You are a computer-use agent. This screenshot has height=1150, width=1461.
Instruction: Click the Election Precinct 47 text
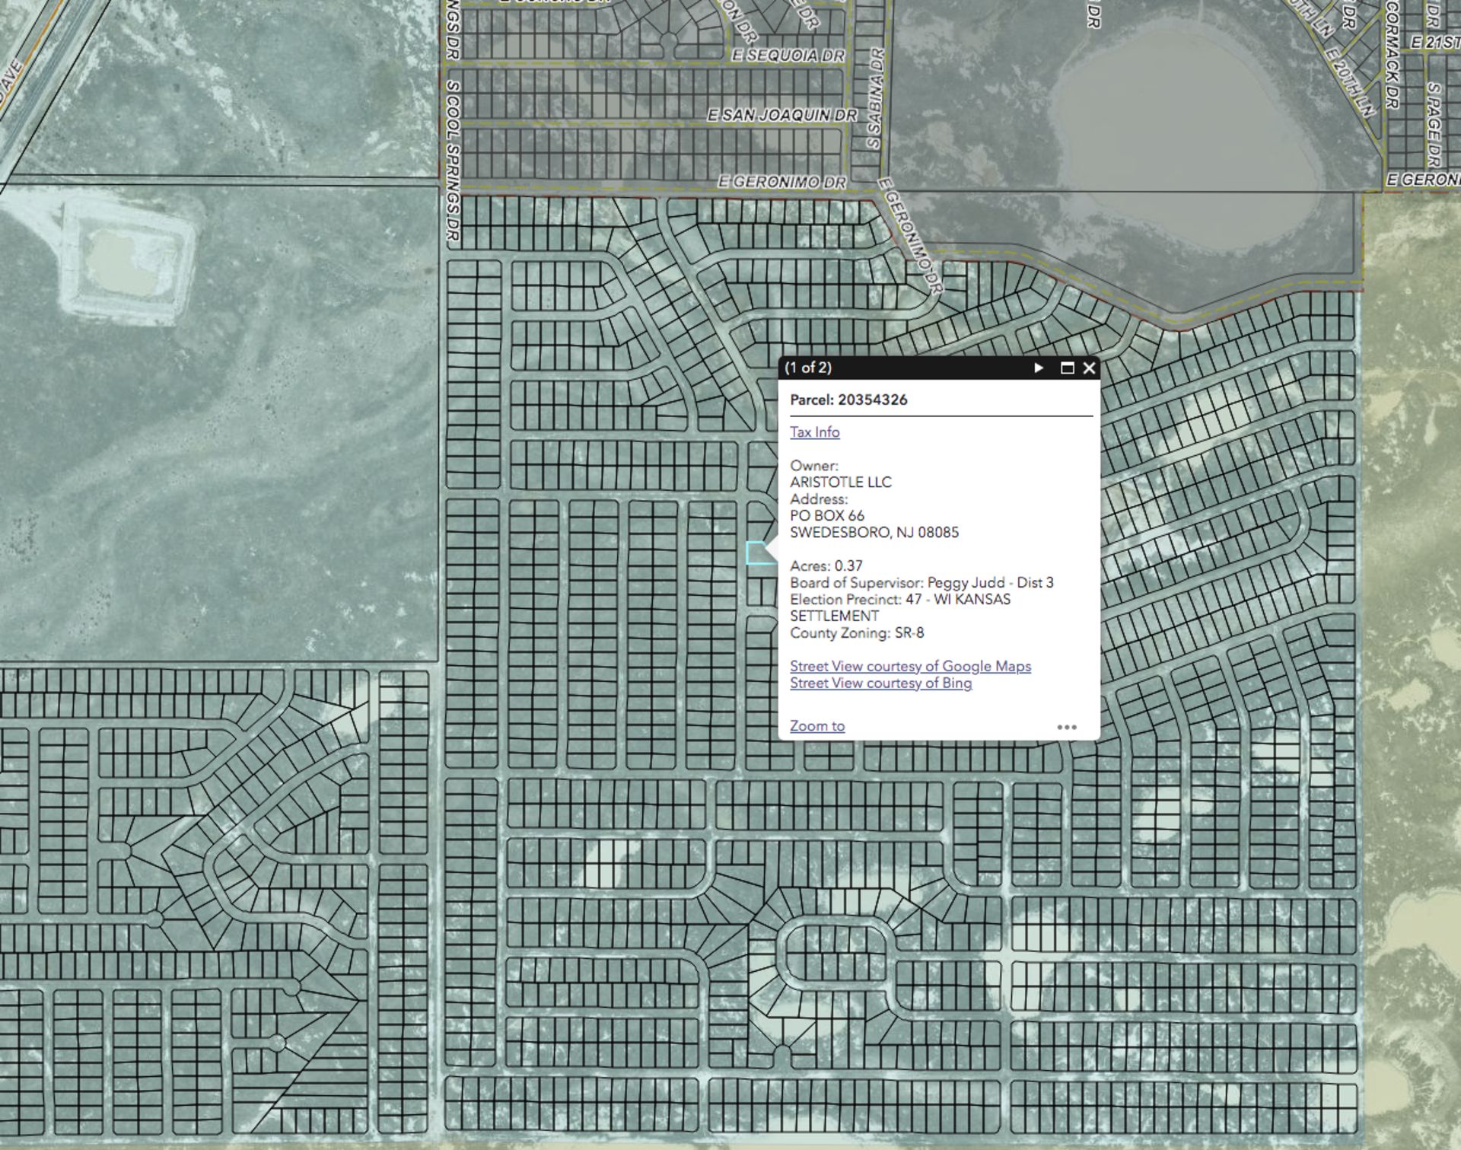point(900,607)
